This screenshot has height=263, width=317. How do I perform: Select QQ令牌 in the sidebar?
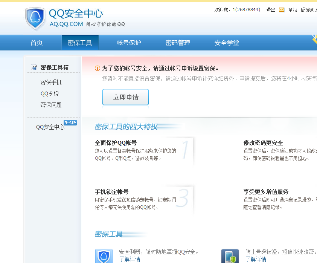pos(50,93)
